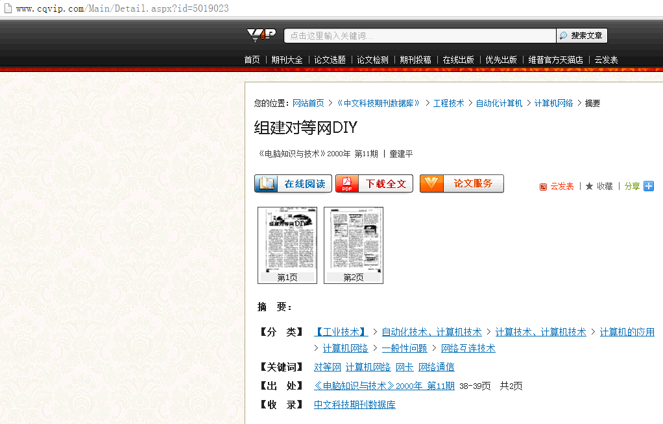The height and width of the screenshot is (424, 663).
Task: Click the red 云发表 square icon
Action: [542, 186]
